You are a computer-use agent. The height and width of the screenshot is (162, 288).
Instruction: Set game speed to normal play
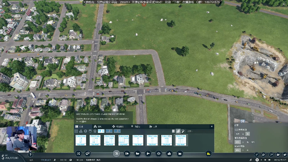point(261,160)
